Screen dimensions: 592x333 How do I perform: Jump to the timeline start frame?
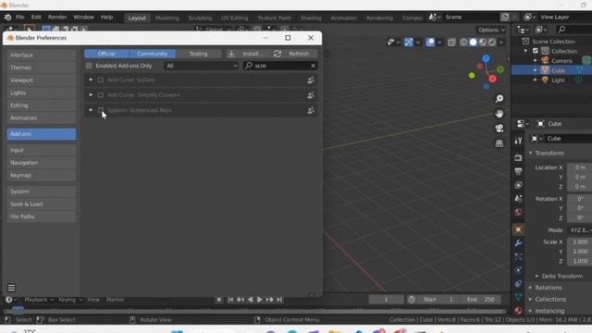pos(230,300)
